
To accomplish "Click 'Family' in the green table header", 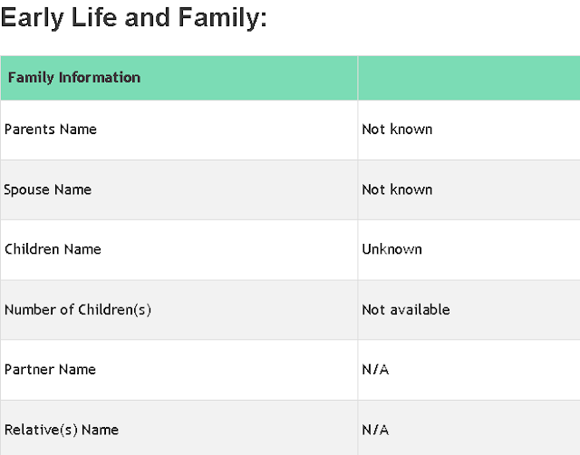I will [x=31, y=78].
